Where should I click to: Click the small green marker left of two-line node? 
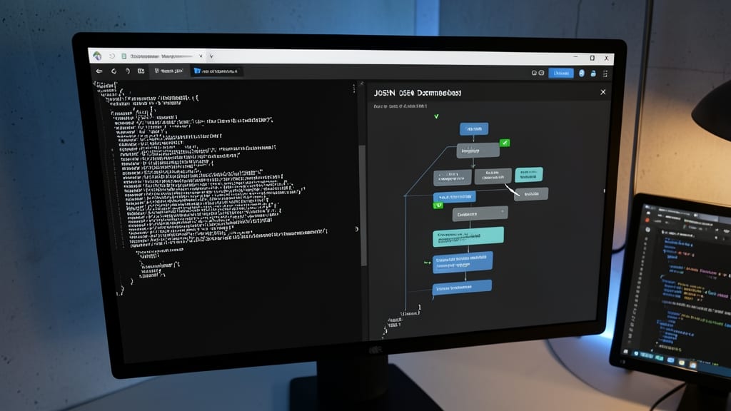click(427, 263)
